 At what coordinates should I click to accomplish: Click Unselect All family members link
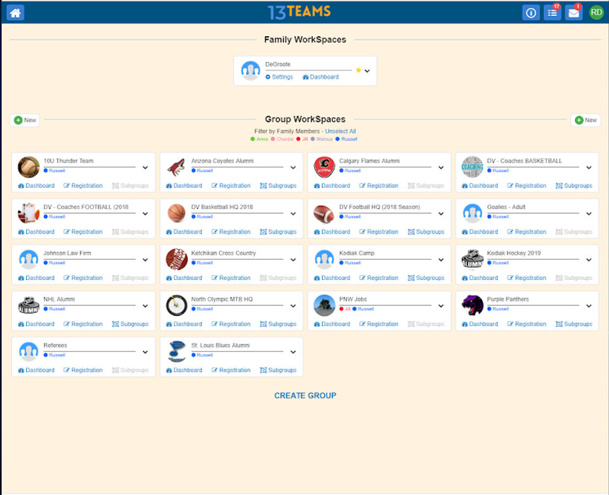(x=340, y=131)
